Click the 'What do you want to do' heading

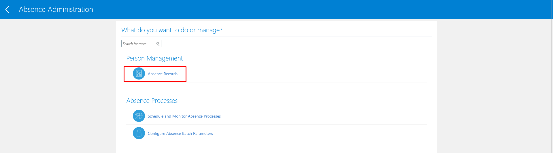[x=172, y=30]
